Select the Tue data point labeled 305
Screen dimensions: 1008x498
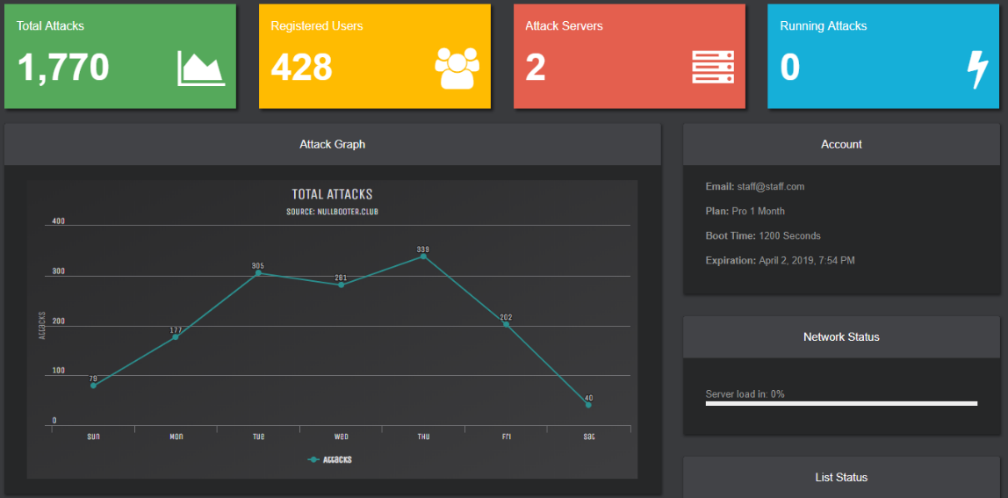[x=258, y=273]
